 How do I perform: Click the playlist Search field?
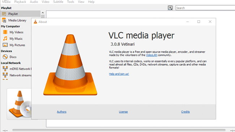click(x=205, y=8)
